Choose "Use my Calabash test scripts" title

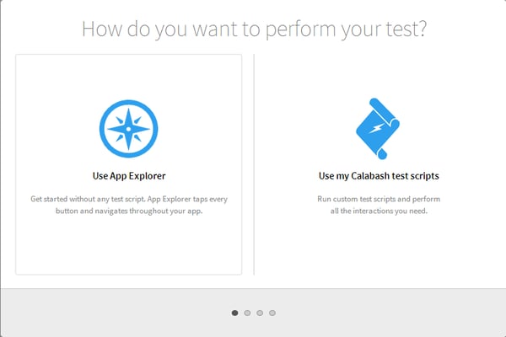pos(379,176)
